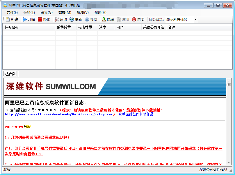Screen dimensions: 235x175
Task: Click 深维公司软件作品 in the status bar
Action: (x=213, y=170)
